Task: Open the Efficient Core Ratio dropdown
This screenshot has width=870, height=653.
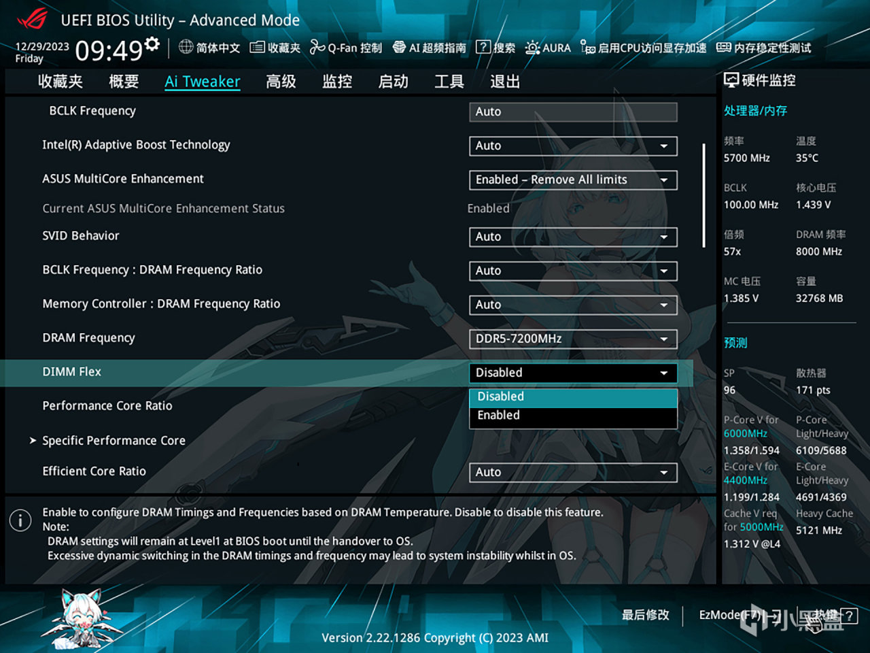Action: pyautogui.click(x=573, y=472)
